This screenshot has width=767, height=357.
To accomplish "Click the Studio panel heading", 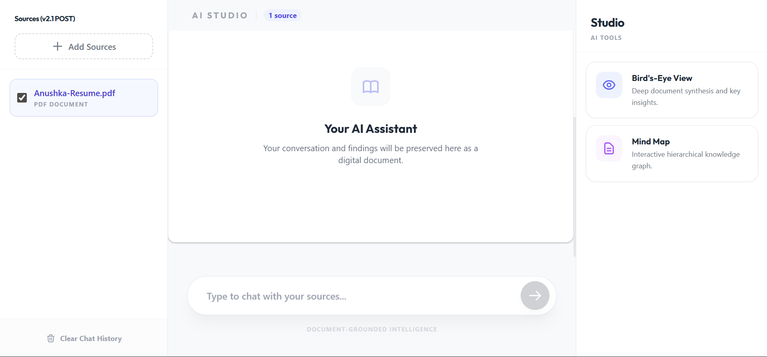I will (607, 23).
